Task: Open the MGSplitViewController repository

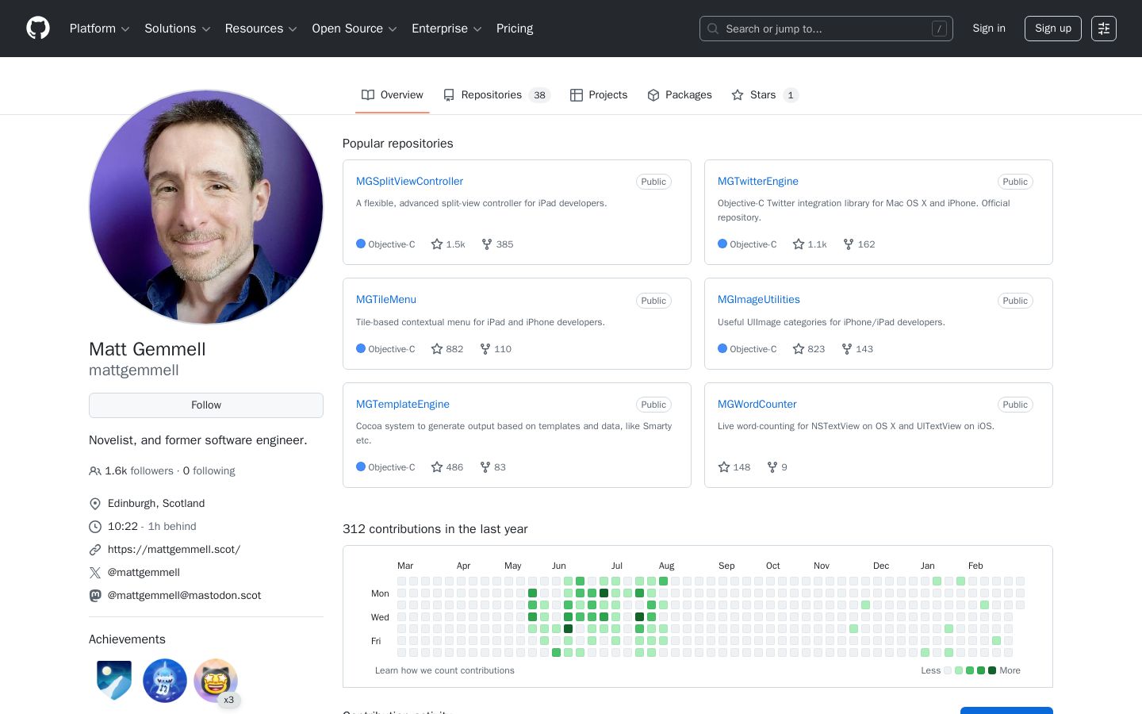Action: pyautogui.click(x=409, y=182)
